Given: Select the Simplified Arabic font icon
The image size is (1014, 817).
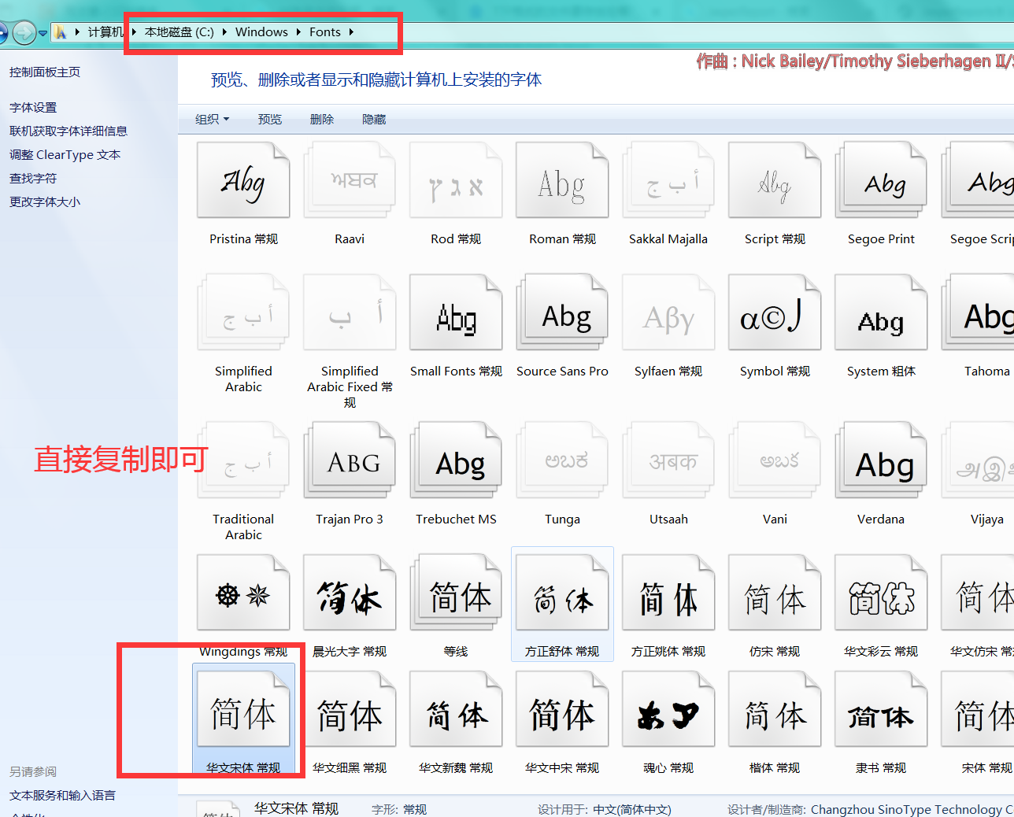Looking at the screenshot, I should [x=243, y=312].
